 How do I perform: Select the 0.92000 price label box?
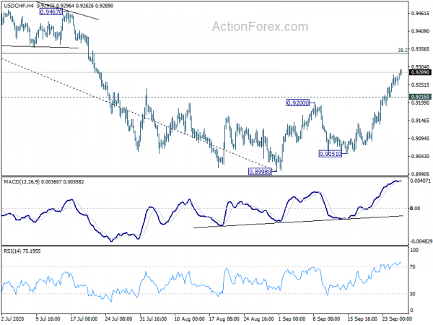coord(297,103)
